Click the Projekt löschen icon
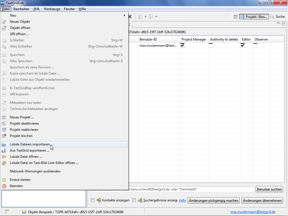 click(x=4, y=136)
